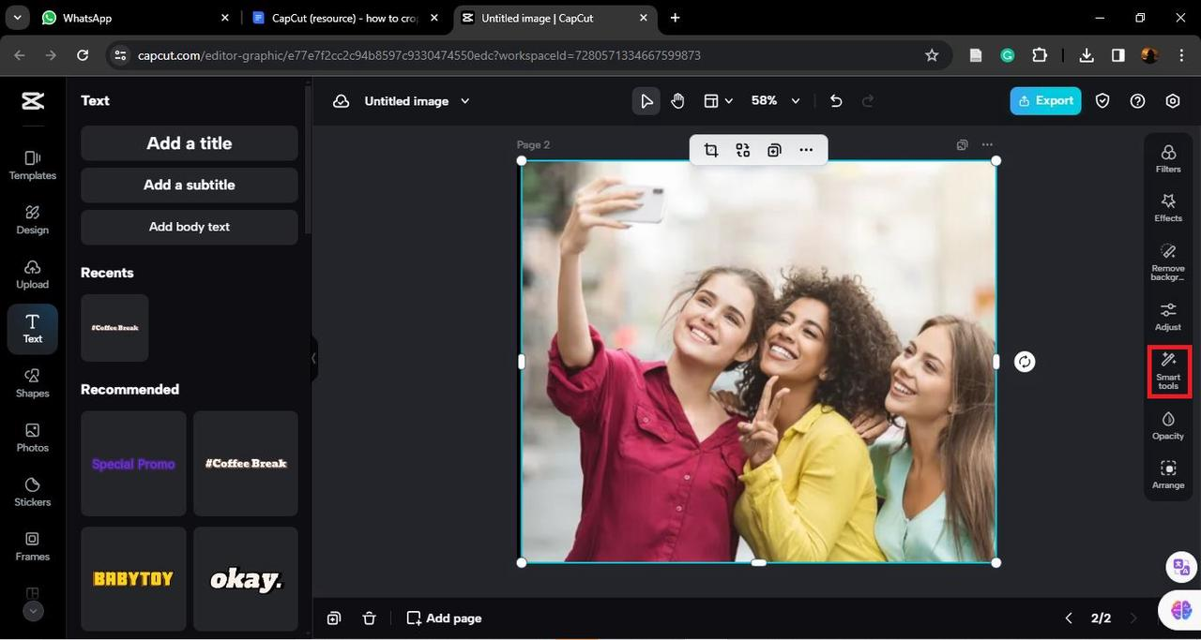The height and width of the screenshot is (640, 1201).
Task: Open the AI assistant brain icon
Action: 1180,610
